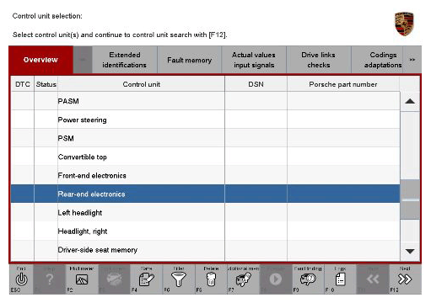Select the Convertible top row
431x303 pixels.
pos(205,157)
